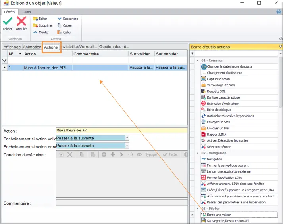Screen dimensions: 283x224
Task: Select 'Ecriture caractéristique' action
Action: 239,97
